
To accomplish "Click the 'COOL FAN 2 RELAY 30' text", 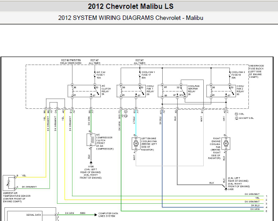I will pos(240,90).
